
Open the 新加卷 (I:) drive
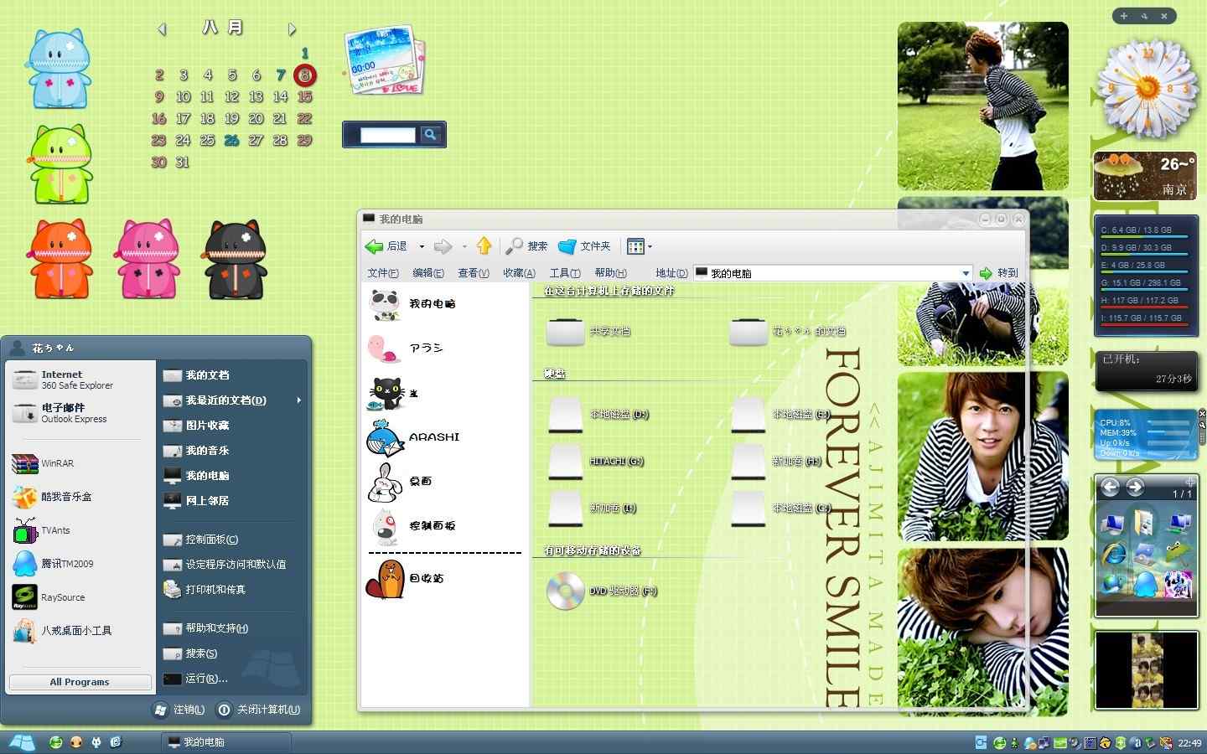coord(592,509)
